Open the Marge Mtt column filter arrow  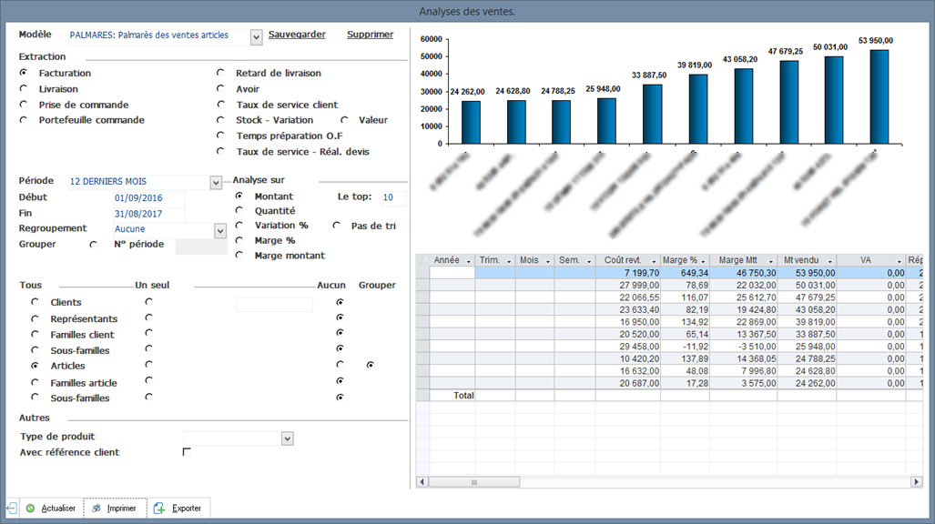pos(771,262)
